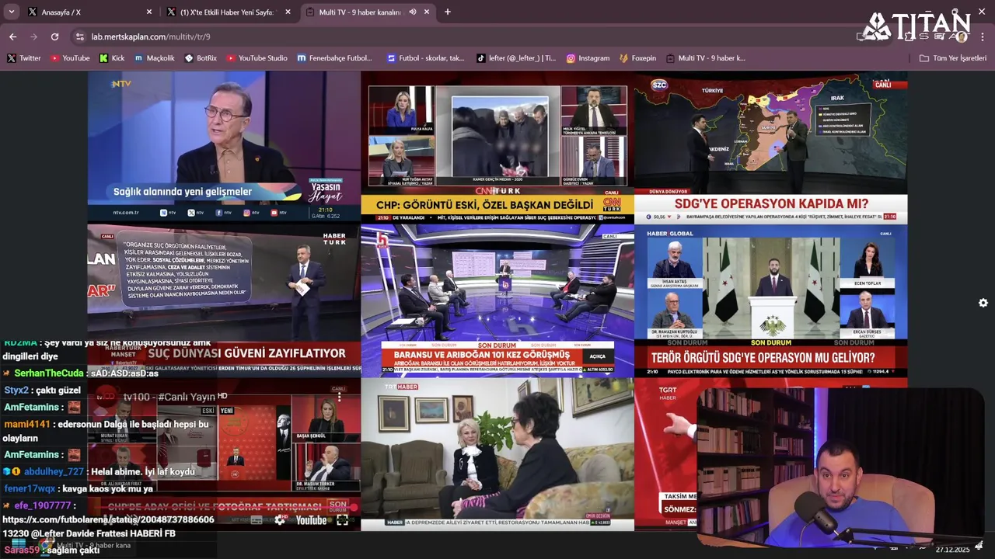
Task: Select the CNN Türk video tile
Action: (497, 148)
